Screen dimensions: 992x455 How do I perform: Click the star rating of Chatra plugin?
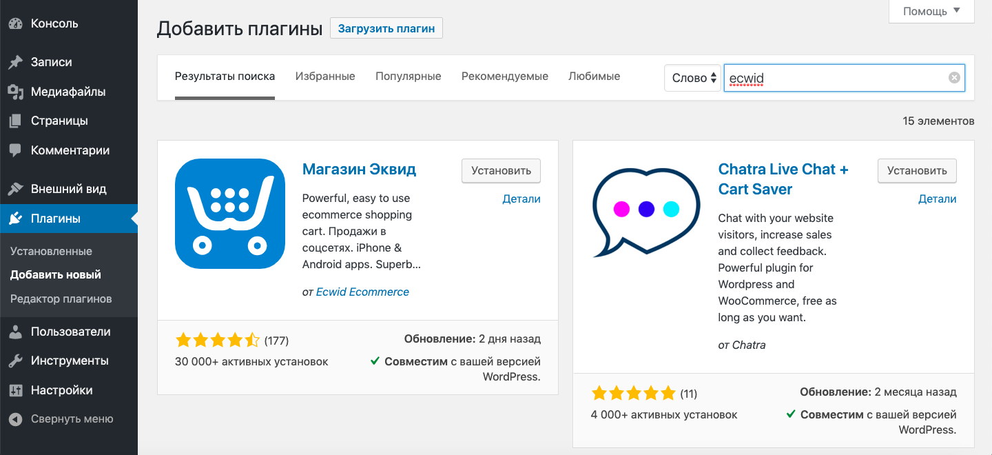pos(634,394)
